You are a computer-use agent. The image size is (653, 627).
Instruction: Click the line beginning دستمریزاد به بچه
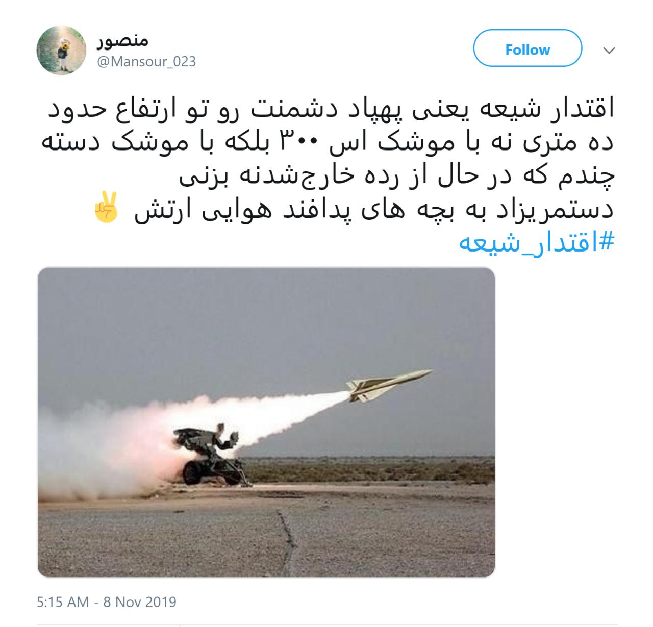374,210
